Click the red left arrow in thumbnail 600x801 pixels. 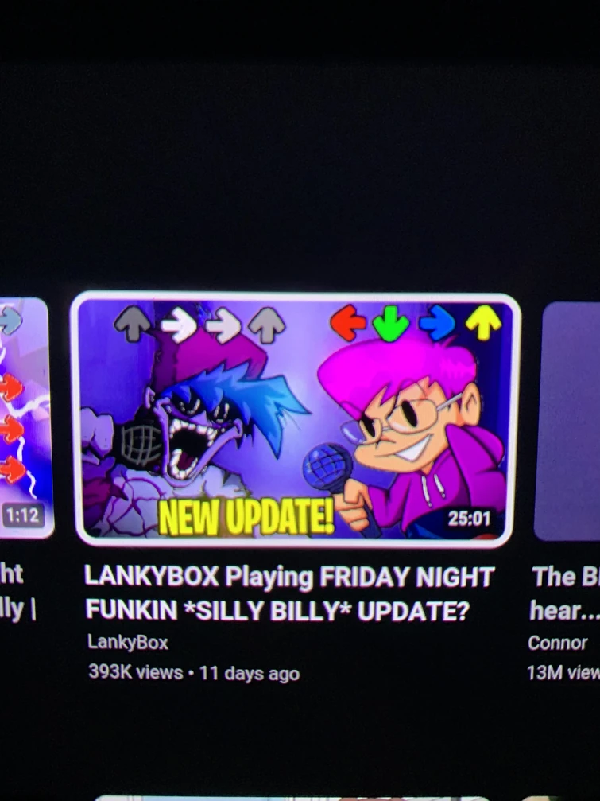point(348,322)
